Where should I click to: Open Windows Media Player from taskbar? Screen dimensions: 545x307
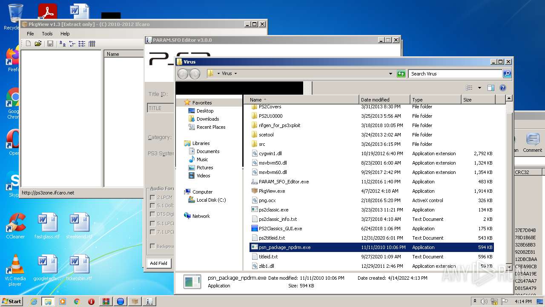(x=63, y=301)
